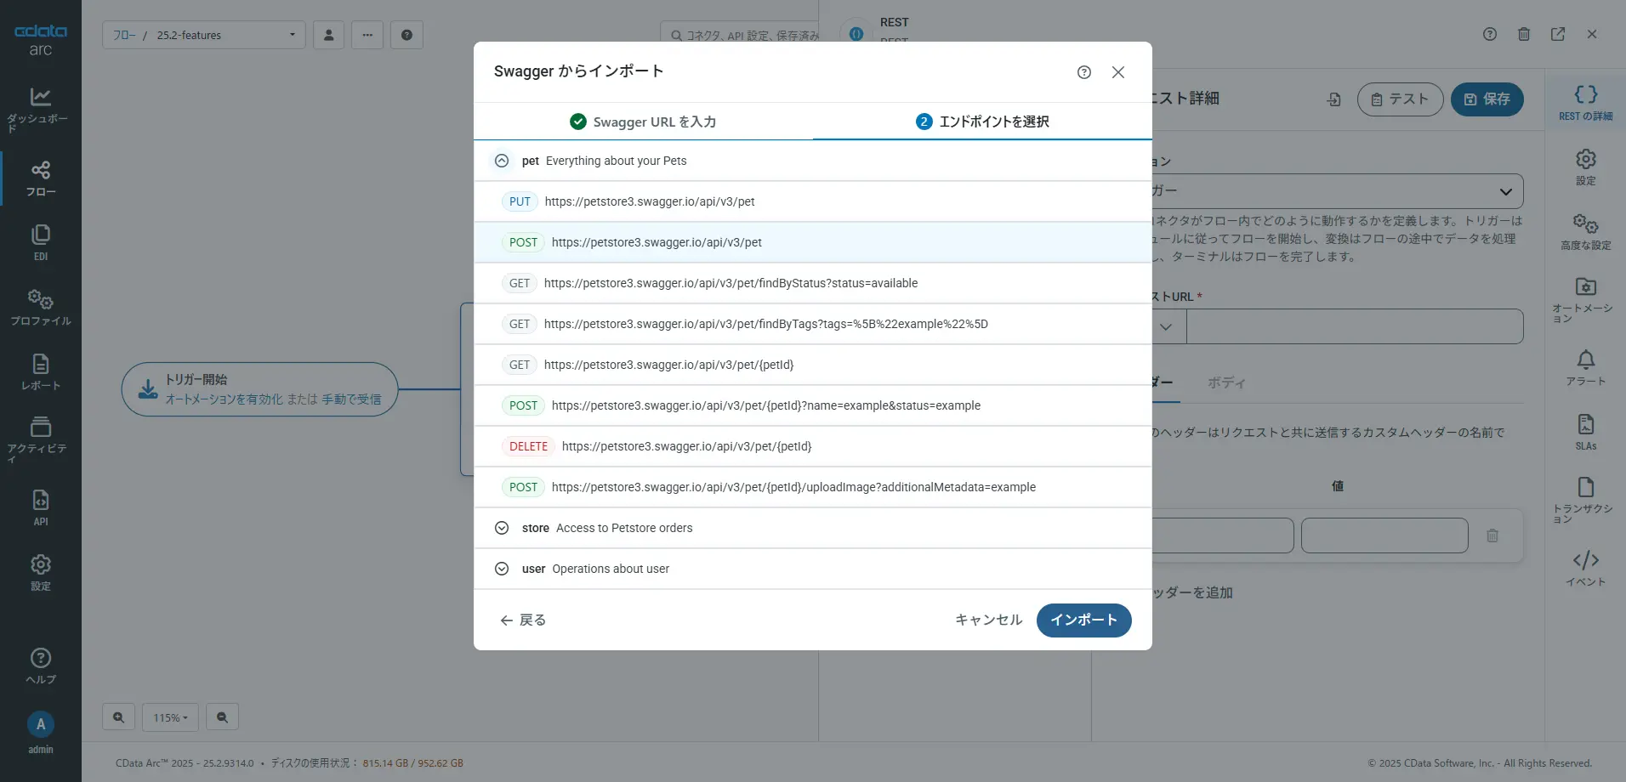The height and width of the screenshot is (782, 1626).
Task: Go back with the 戻る button
Action: (523, 620)
